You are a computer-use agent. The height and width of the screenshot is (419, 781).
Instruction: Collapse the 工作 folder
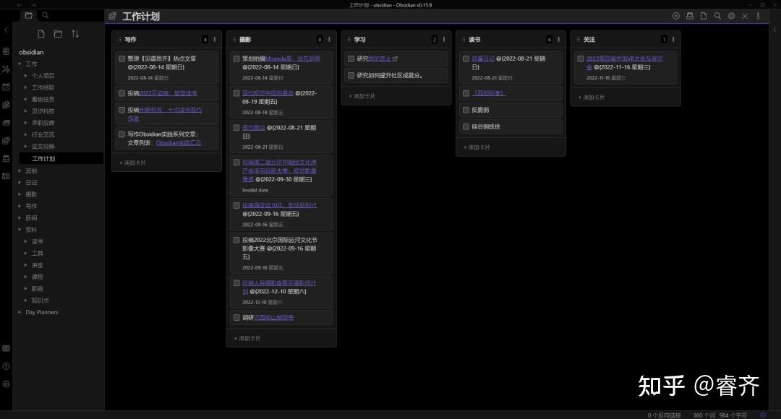coord(20,64)
